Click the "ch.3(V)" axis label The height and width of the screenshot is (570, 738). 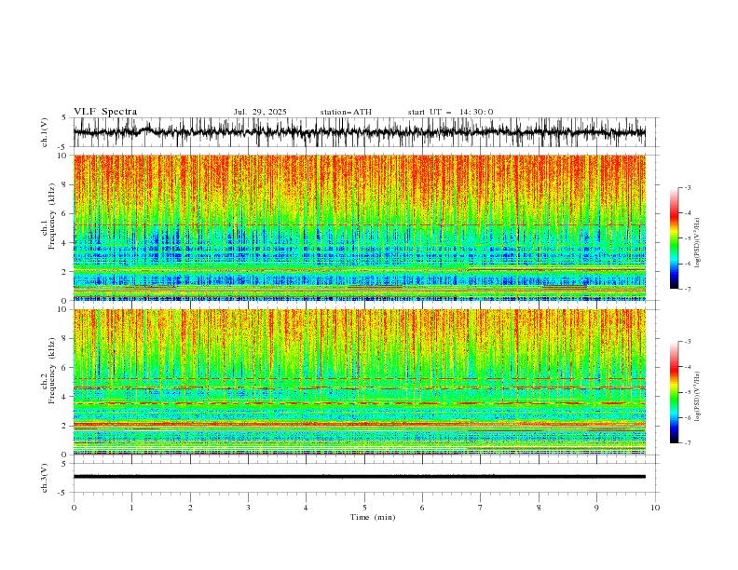45,478
